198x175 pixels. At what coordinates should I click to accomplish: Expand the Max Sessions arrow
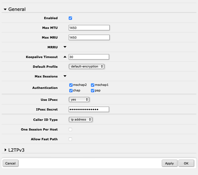click(x=65, y=76)
